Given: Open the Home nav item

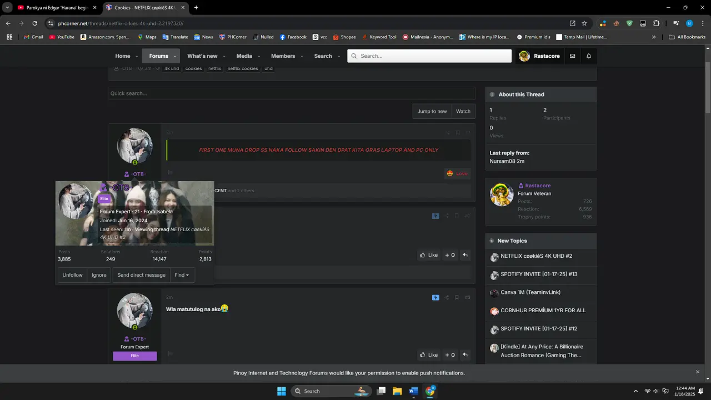Looking at the screenshot, I should (x=122, y=56).
